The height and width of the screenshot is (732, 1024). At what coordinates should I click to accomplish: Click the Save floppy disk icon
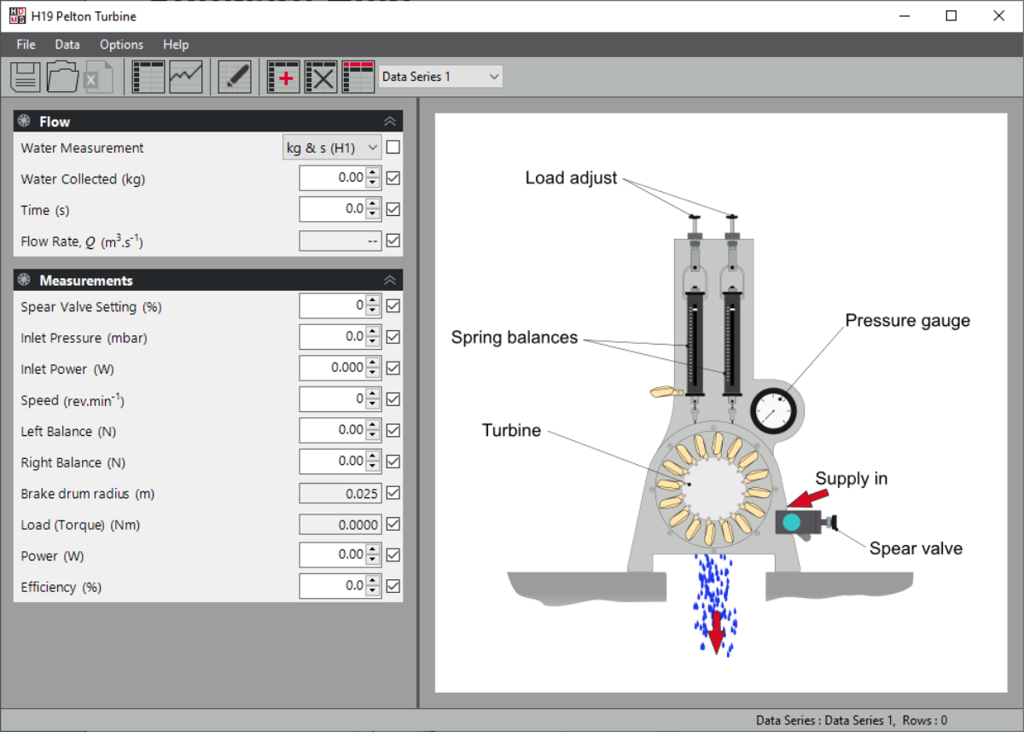point(26,77)
